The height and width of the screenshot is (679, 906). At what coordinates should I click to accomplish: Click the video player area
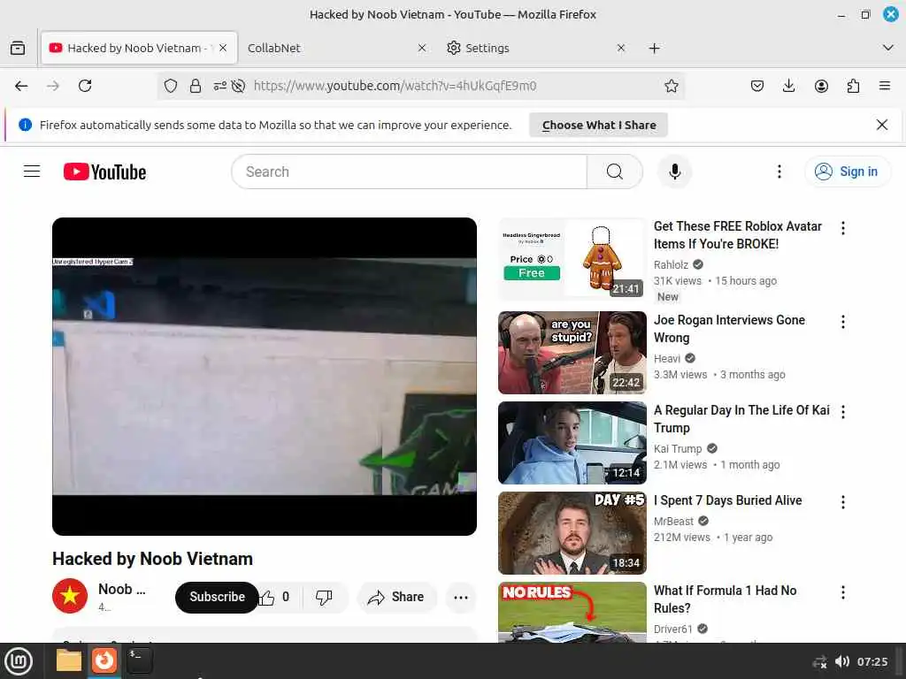click(x=265, y=377)
